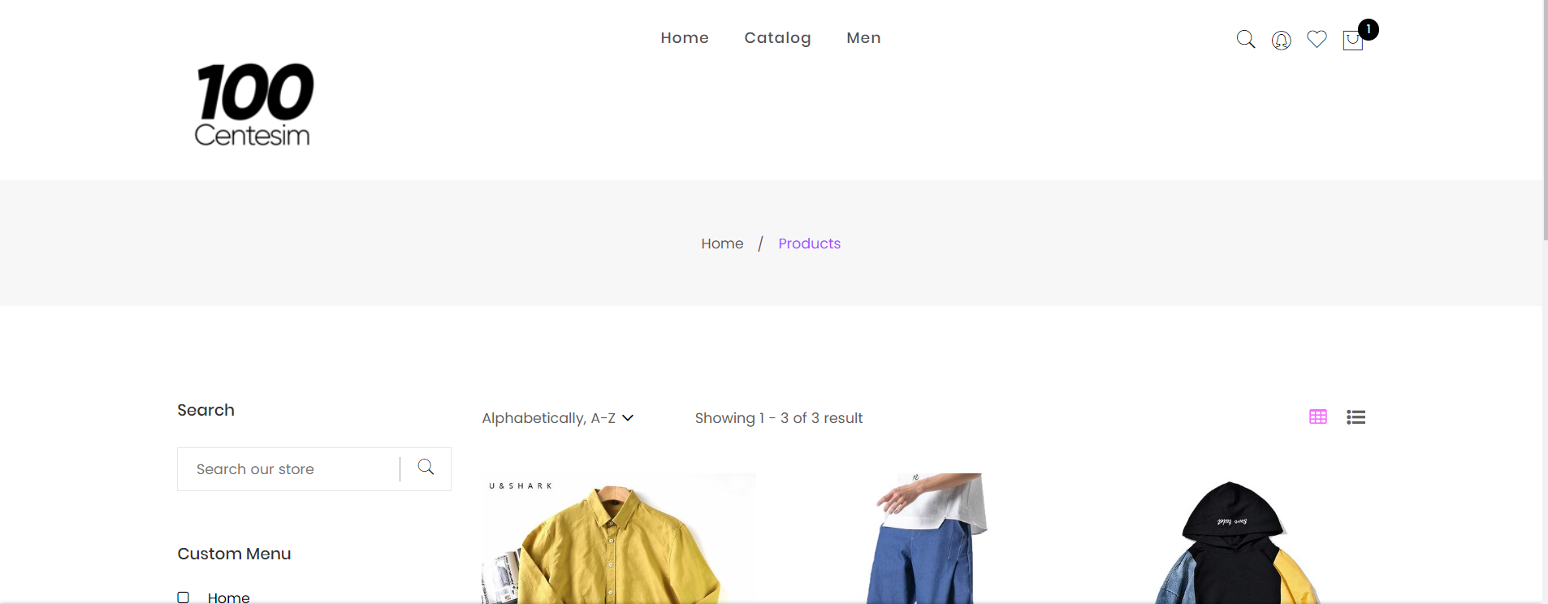Open the Alphabetically, A-Z sort dropdown

click(557, 418)
